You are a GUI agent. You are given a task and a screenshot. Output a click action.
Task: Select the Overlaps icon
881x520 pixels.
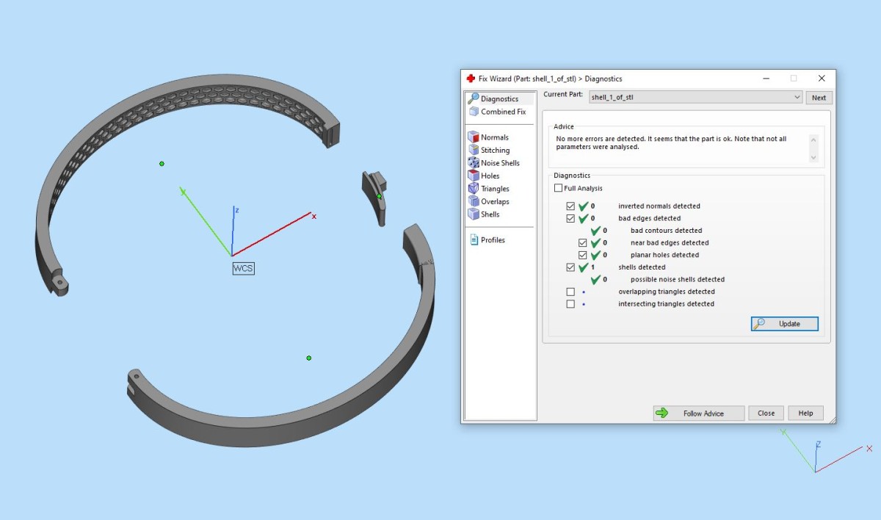474,201
